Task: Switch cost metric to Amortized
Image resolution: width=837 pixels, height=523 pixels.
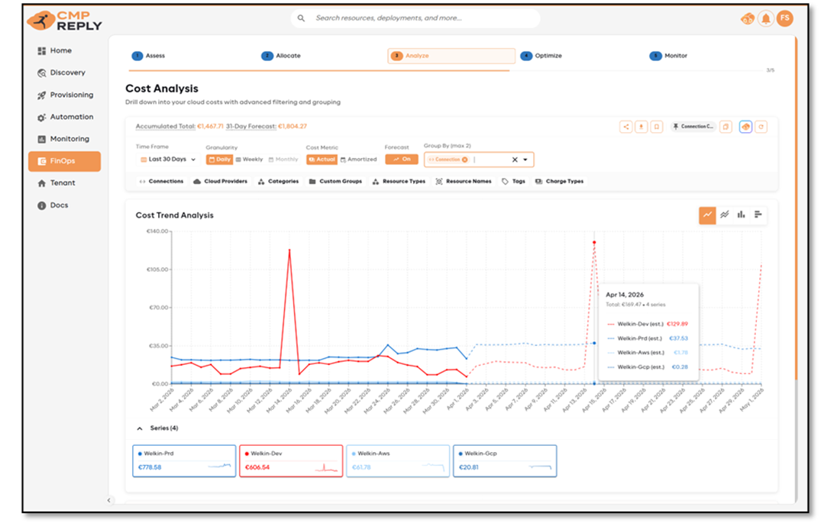Action: point(357,160)
